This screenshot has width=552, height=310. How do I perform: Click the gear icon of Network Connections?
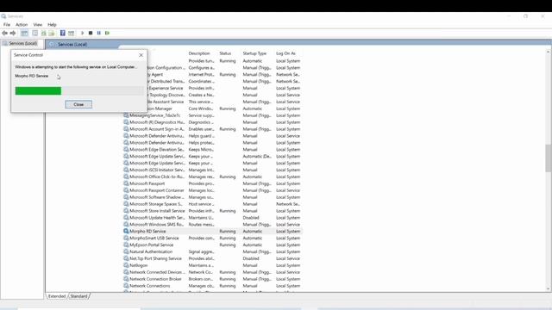tap(126, 286)
